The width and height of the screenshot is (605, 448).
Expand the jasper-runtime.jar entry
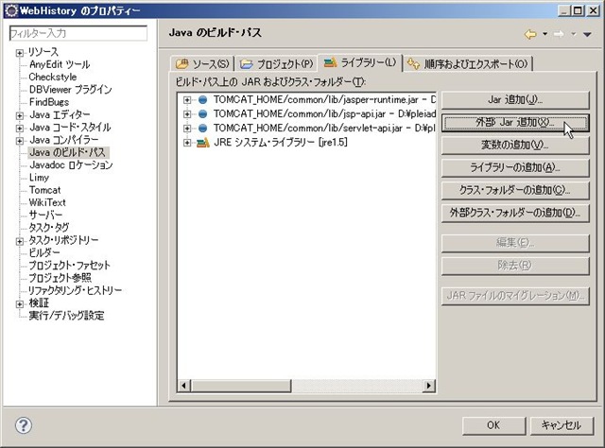187,100
